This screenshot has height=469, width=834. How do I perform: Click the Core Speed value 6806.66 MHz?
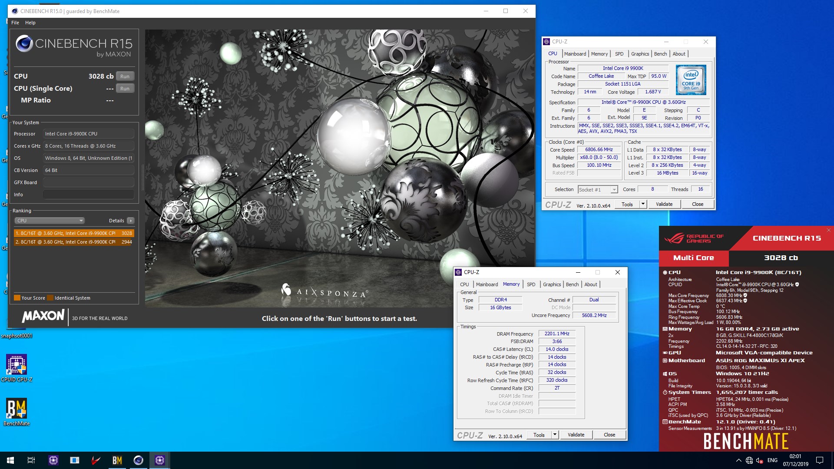coord(599,149)
